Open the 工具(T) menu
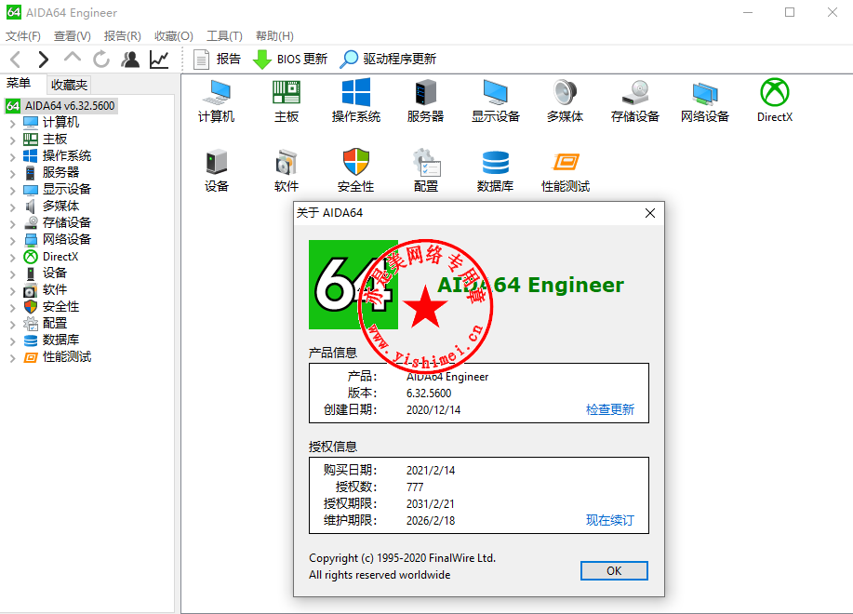The height and width of the screenshot is (614, 853). pos(224,36)
